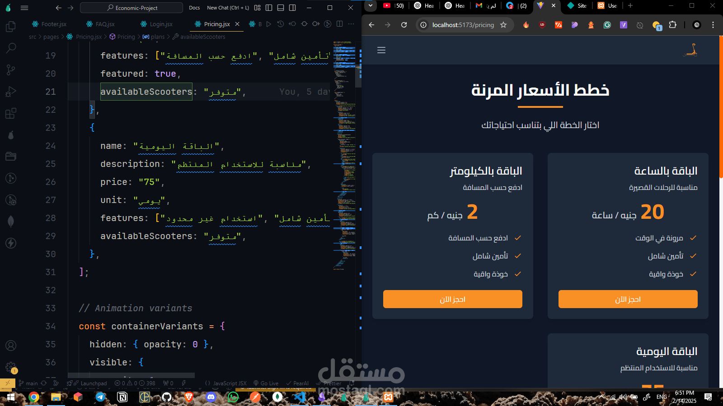723x406 pixels.
Task: Open the Explorer icon in the editor activity bar
Action: pyautogui.click(x=11, y=27)
